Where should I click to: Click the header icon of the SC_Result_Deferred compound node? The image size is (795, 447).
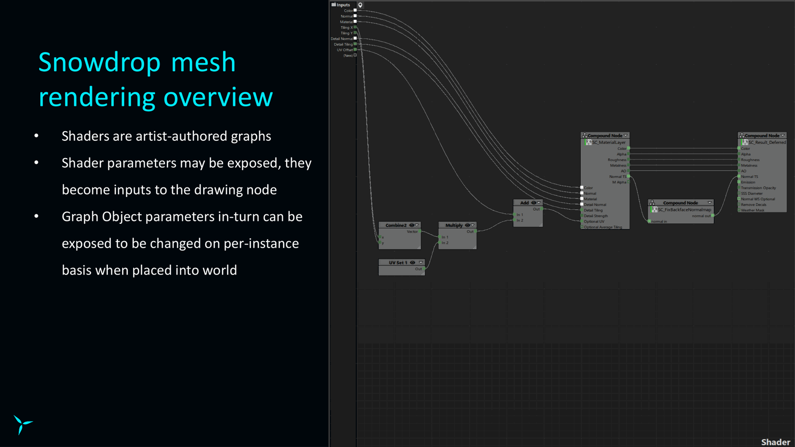(742, 135)
